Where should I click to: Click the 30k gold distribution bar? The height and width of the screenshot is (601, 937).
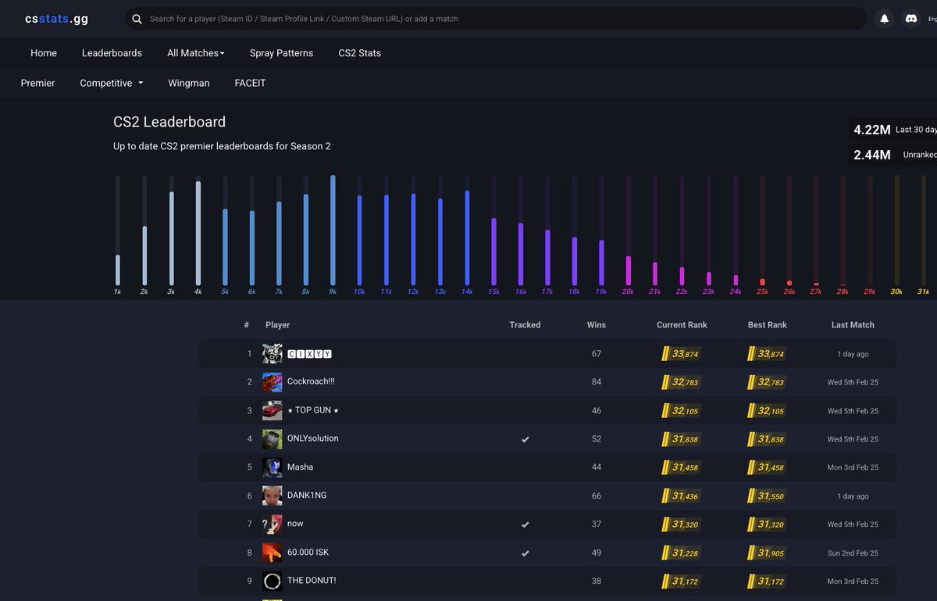point(896,230)
